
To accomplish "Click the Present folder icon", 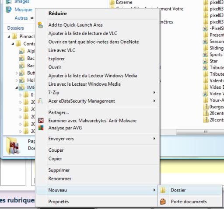I will (x=206, y=35).
